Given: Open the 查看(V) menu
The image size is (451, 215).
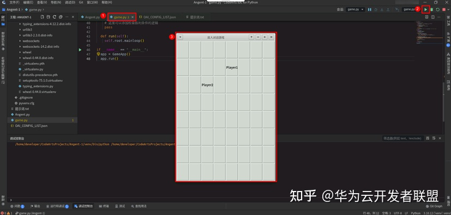Looking at the screenshot, I should click(x=42, y=2).
